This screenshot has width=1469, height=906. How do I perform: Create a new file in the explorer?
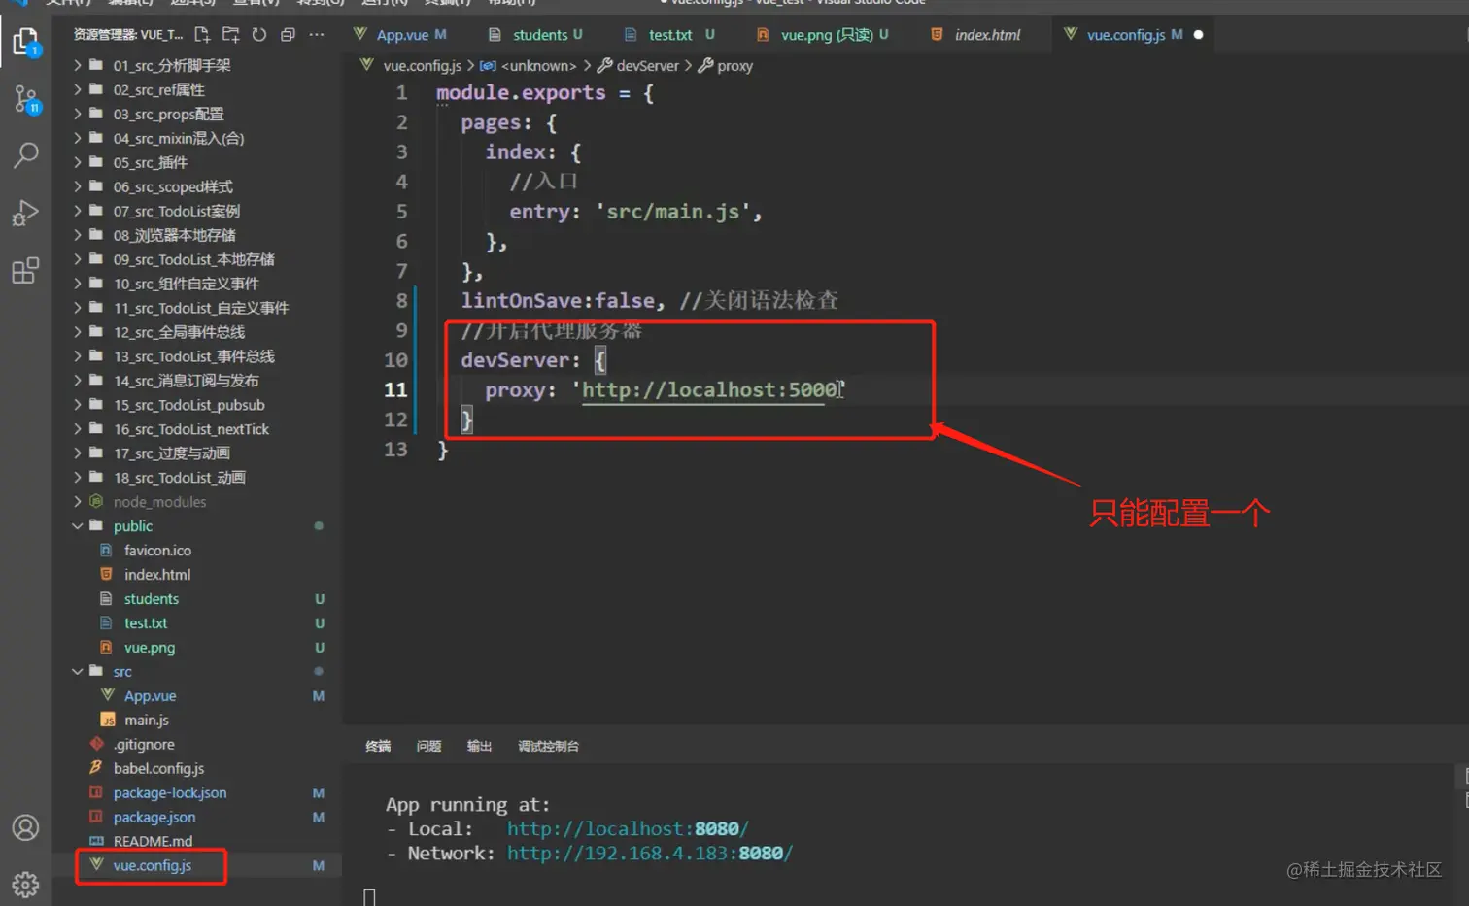202,35
